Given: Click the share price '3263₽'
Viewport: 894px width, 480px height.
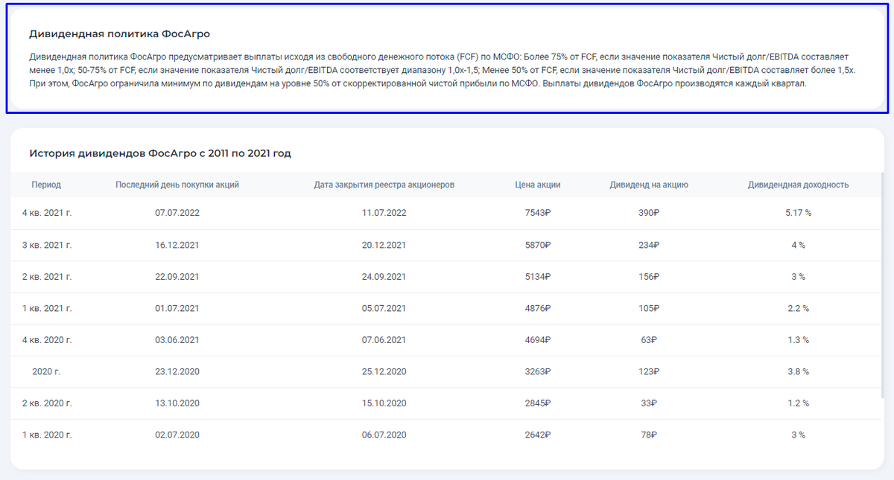Looking at the screenshot, I should [x=537, y=371].
